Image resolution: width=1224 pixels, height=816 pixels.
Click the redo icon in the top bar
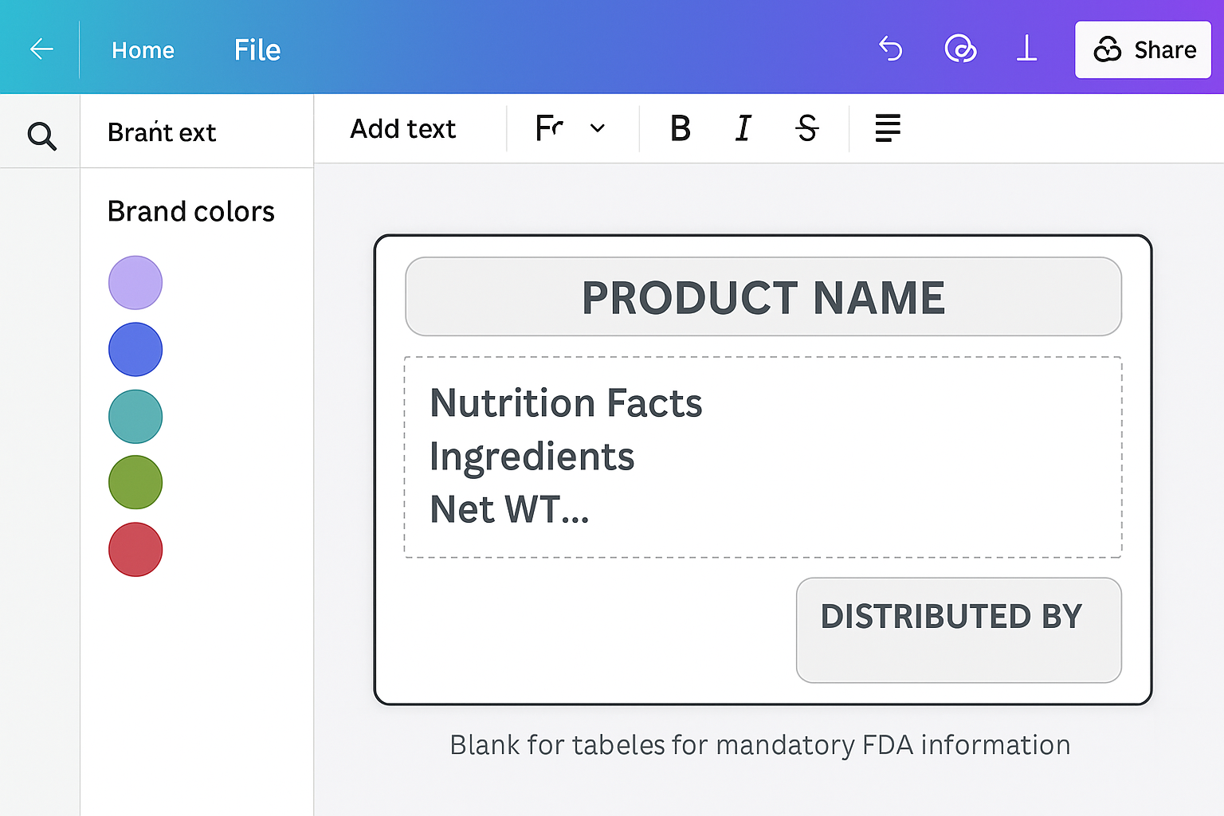coord(959,49)
